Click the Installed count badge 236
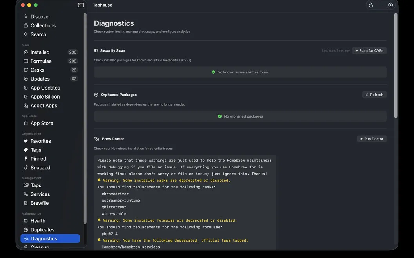The width and height of the screenshot is (414, 258). coord(73,52)
